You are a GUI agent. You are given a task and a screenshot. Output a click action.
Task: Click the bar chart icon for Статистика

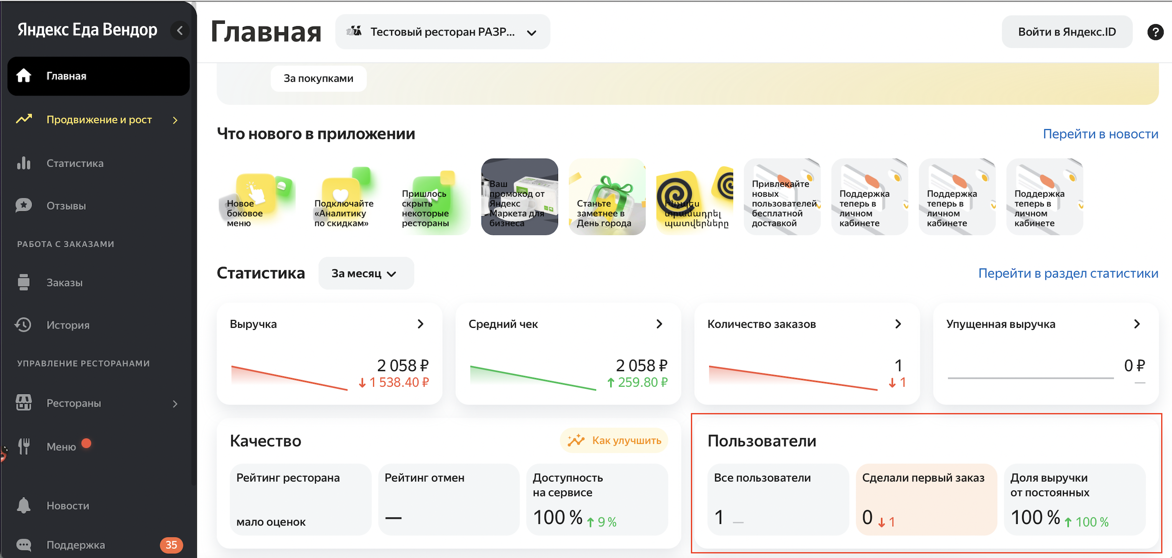pyautogui.click(x=24, y=163)
